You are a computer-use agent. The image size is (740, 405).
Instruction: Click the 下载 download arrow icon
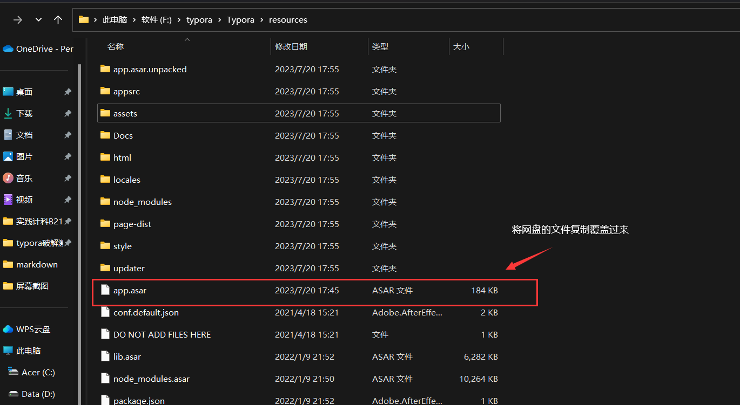pyautogui.click(x=8, y=113)
